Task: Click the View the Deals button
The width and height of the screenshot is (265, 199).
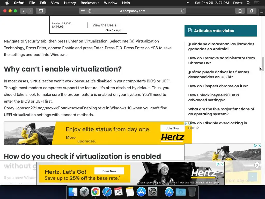Action: (105, 25)
